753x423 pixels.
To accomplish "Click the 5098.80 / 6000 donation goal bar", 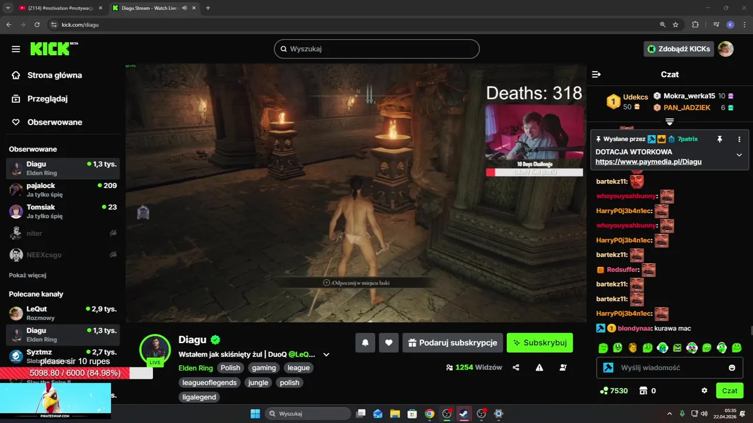I will [76, 373].
